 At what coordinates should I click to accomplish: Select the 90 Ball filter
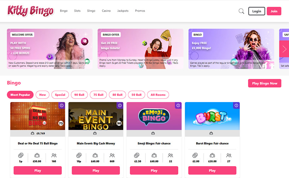[x=79, y=95]
